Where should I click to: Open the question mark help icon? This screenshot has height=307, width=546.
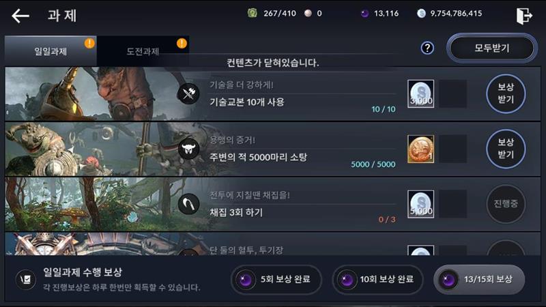pos(427,48)
